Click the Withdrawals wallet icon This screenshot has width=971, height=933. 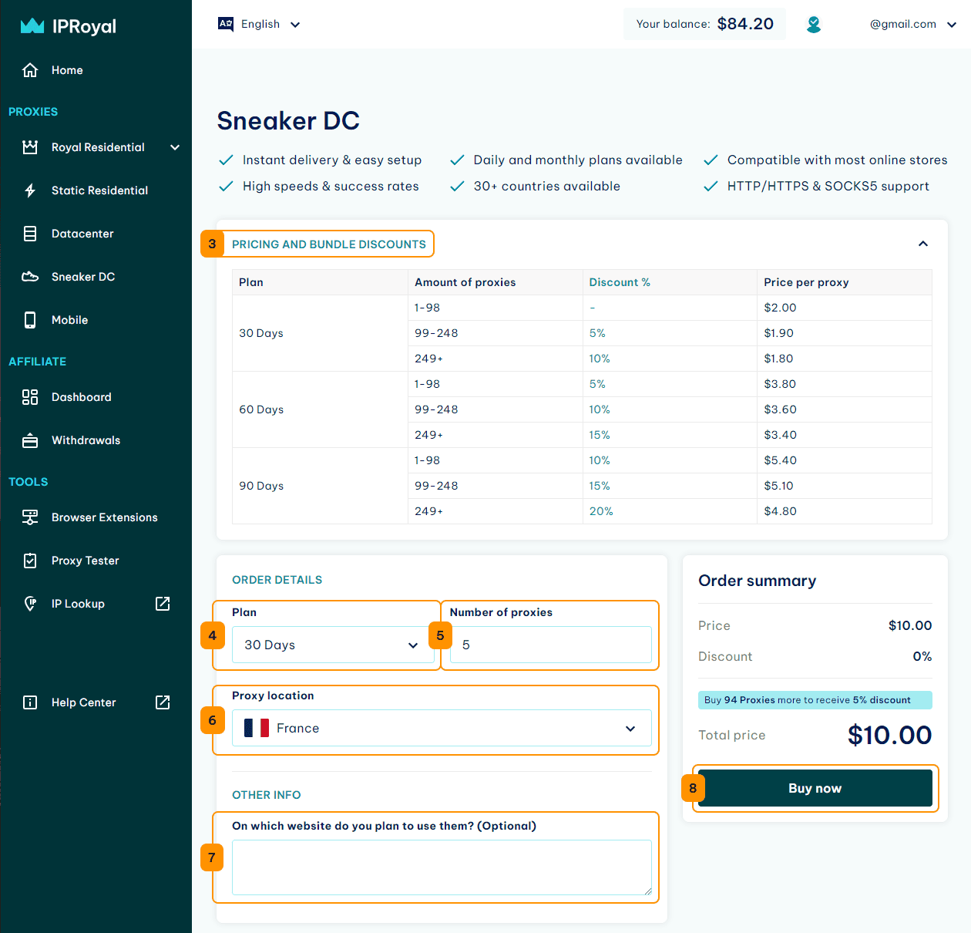[30, 440]
